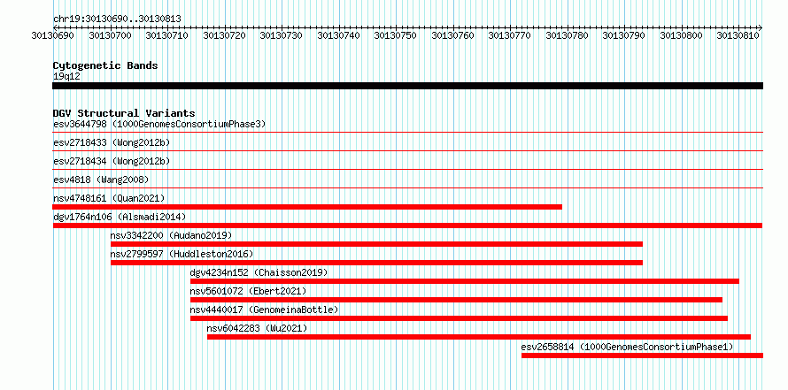Click ruler position 30130710
This screenshot has width=788, height=390.
(x=166, y=35)
